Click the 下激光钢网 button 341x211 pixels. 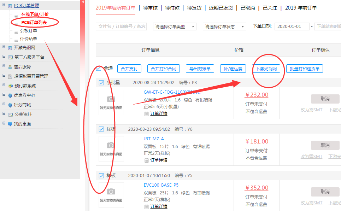click(266, 69)
